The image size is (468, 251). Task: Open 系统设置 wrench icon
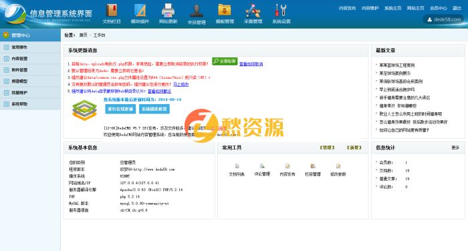click(x=281, y=10)
